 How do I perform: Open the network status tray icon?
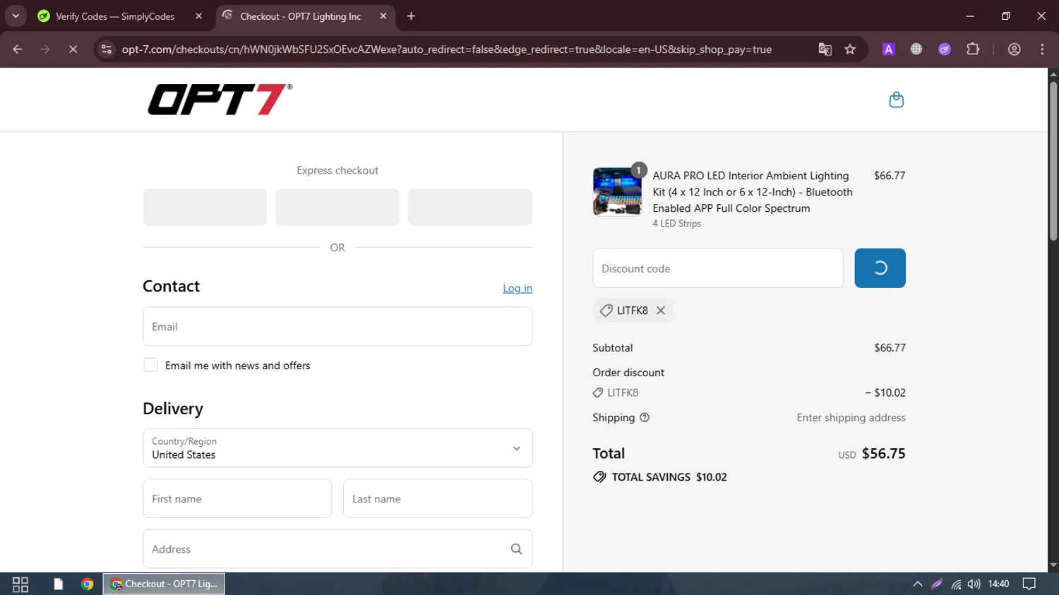[x=956, y=584]
